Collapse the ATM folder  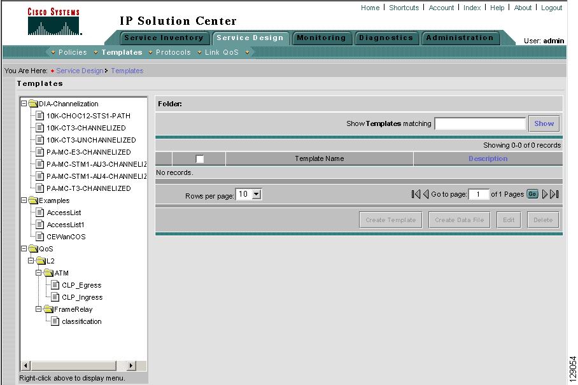[39, 273]
